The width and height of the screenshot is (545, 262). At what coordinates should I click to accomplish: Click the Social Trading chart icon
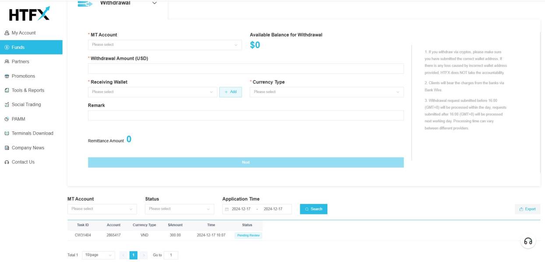pyautogui.click(x=6, y=105)
